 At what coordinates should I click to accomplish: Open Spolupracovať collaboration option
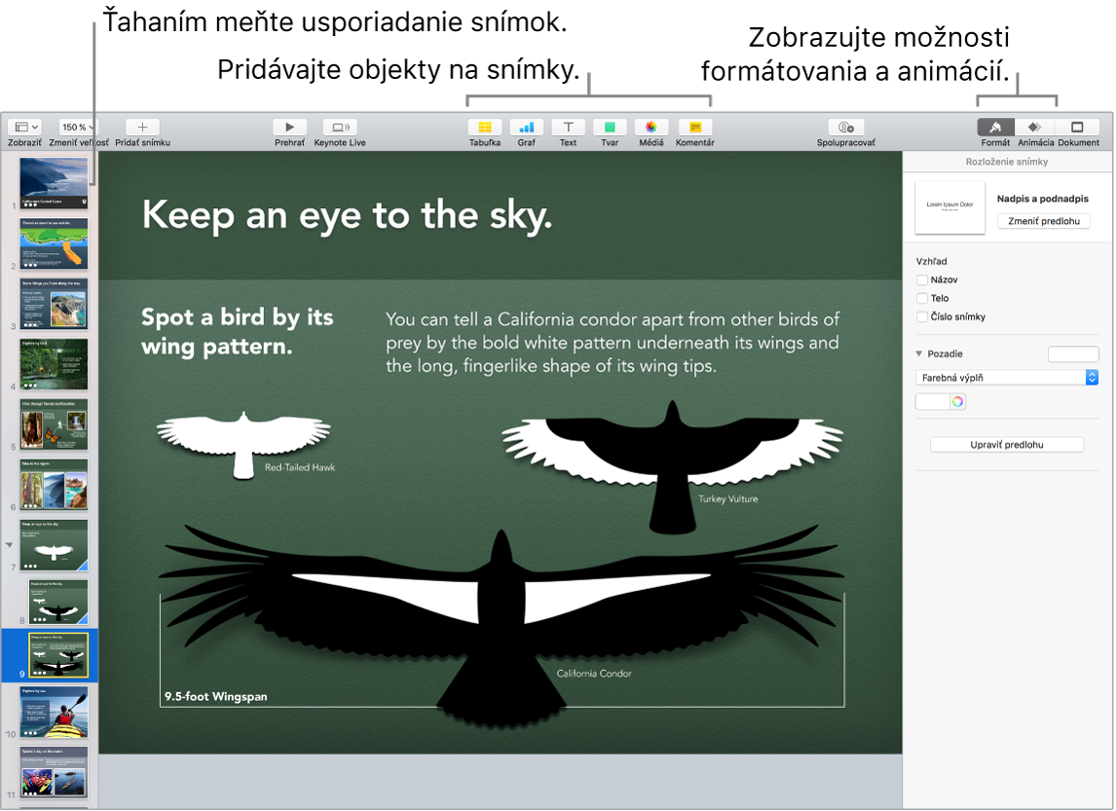pos(845,128)
